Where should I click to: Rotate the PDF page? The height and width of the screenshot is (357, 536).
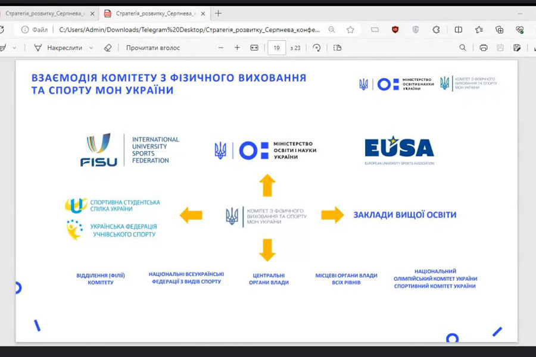tap(317, 48)
